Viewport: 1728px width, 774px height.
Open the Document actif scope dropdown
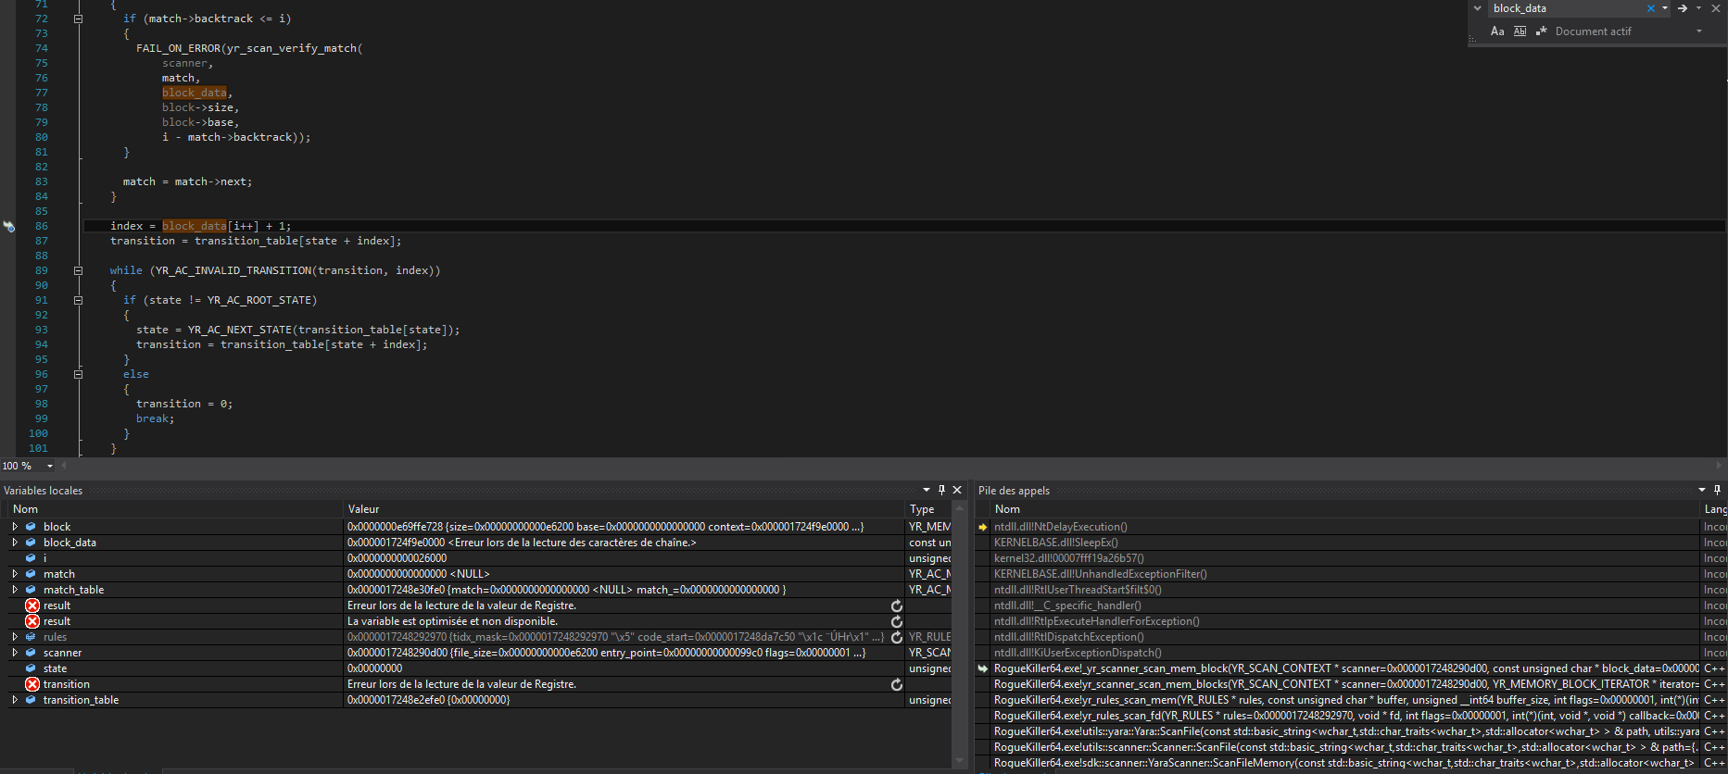coord(1699,31)
